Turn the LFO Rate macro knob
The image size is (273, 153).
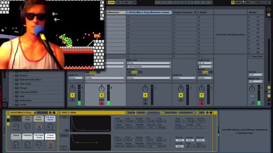[x=27, y=126]
